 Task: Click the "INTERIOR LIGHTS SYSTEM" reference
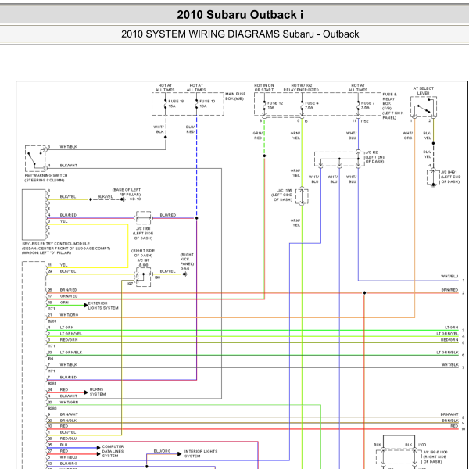pyautogui.click(x=201, y=453)
